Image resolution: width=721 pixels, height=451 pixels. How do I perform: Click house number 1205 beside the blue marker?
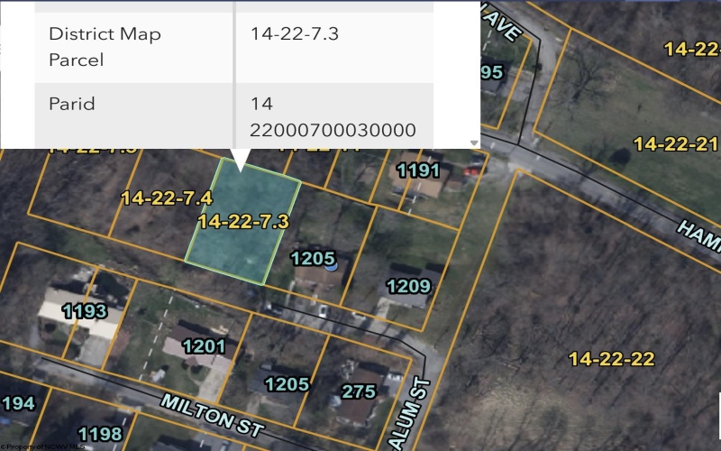point(313,258)
